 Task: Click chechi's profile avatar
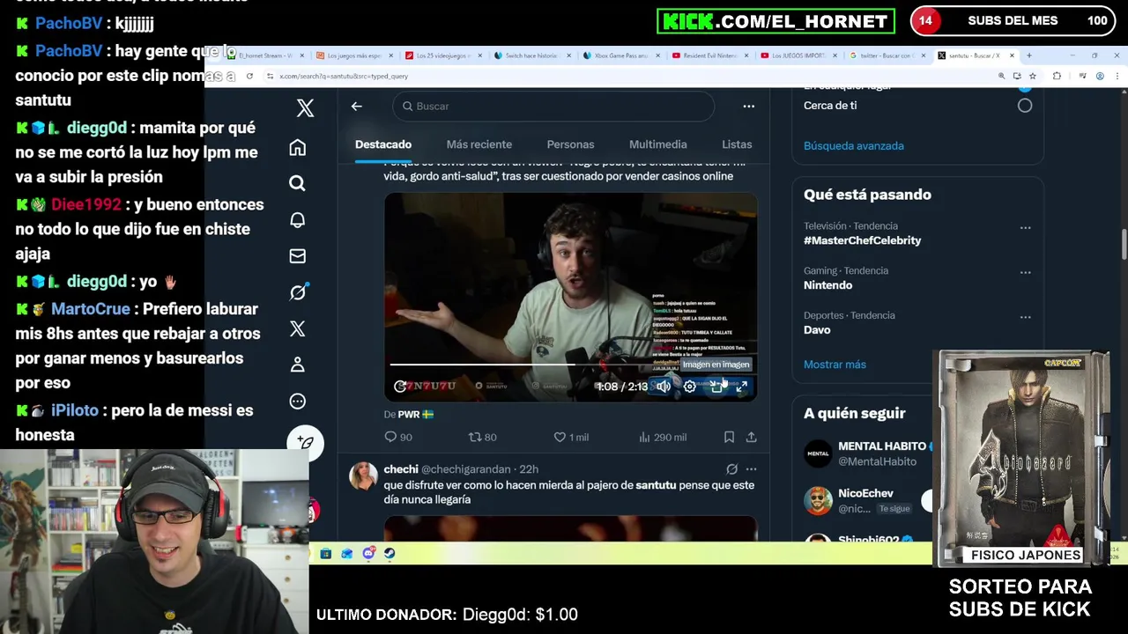click(362, 476)
